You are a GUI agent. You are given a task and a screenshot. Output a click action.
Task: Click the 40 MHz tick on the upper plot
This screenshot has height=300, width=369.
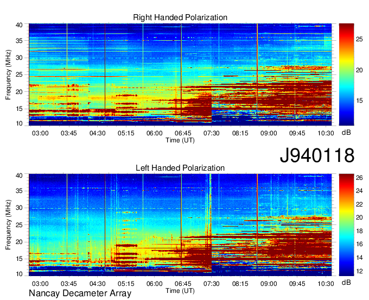pyautogui.click(x=19, y=25)
